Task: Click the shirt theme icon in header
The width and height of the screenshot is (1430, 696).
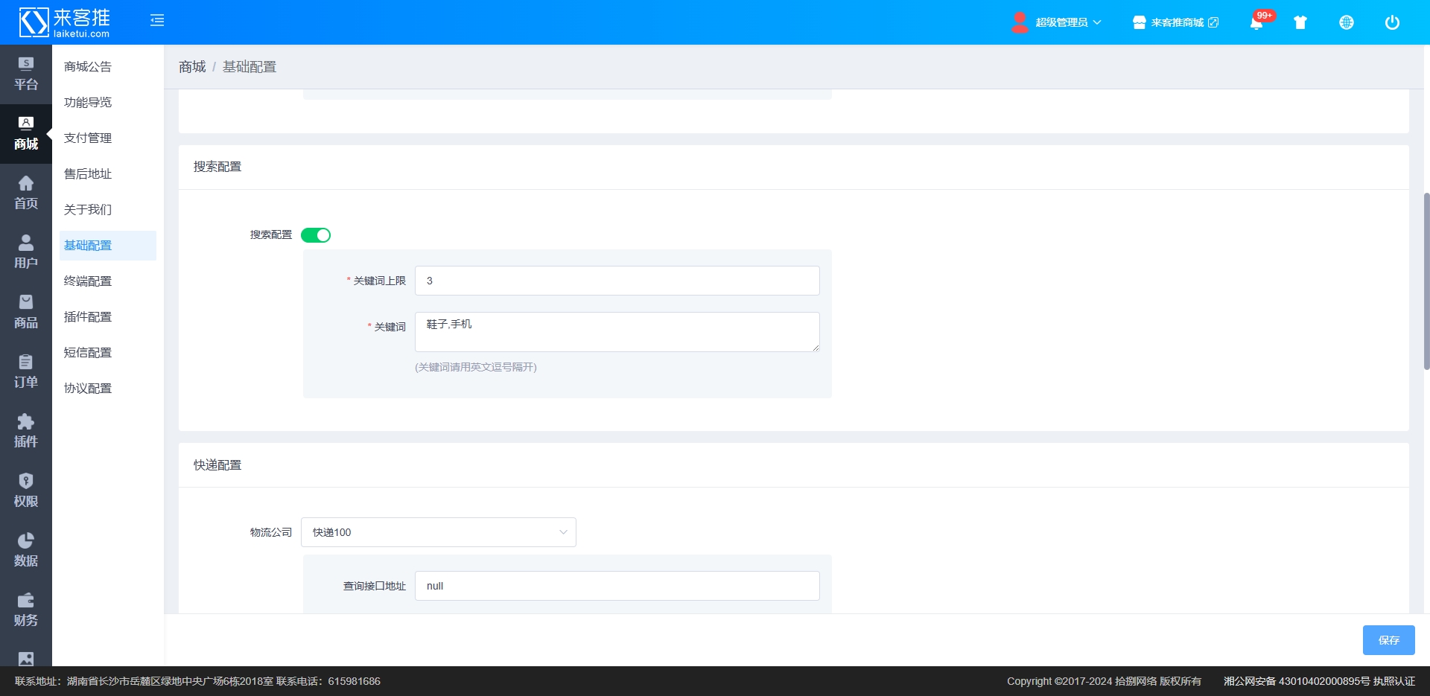Action: 1300,22
